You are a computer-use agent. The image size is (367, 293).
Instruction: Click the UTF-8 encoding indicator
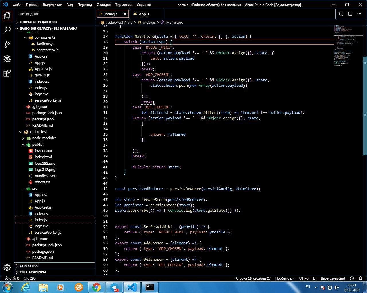[304, 278]
